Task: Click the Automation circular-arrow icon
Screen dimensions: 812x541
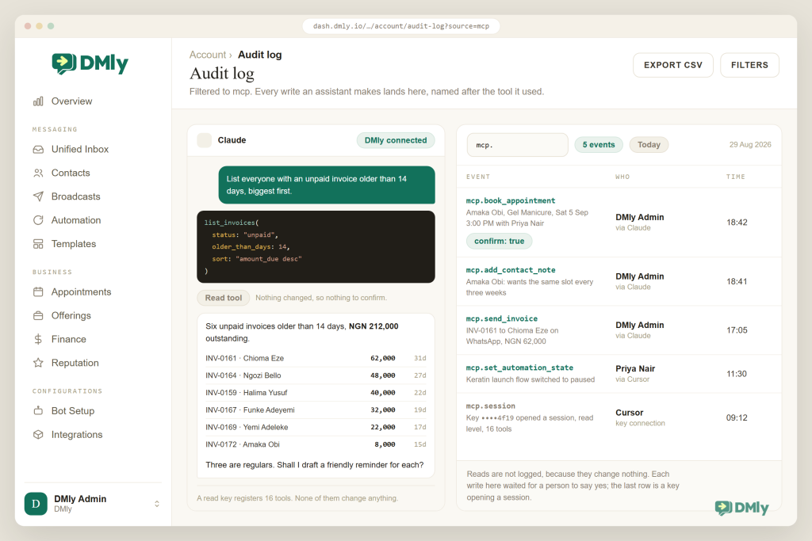Action: (x=38, y=220)
